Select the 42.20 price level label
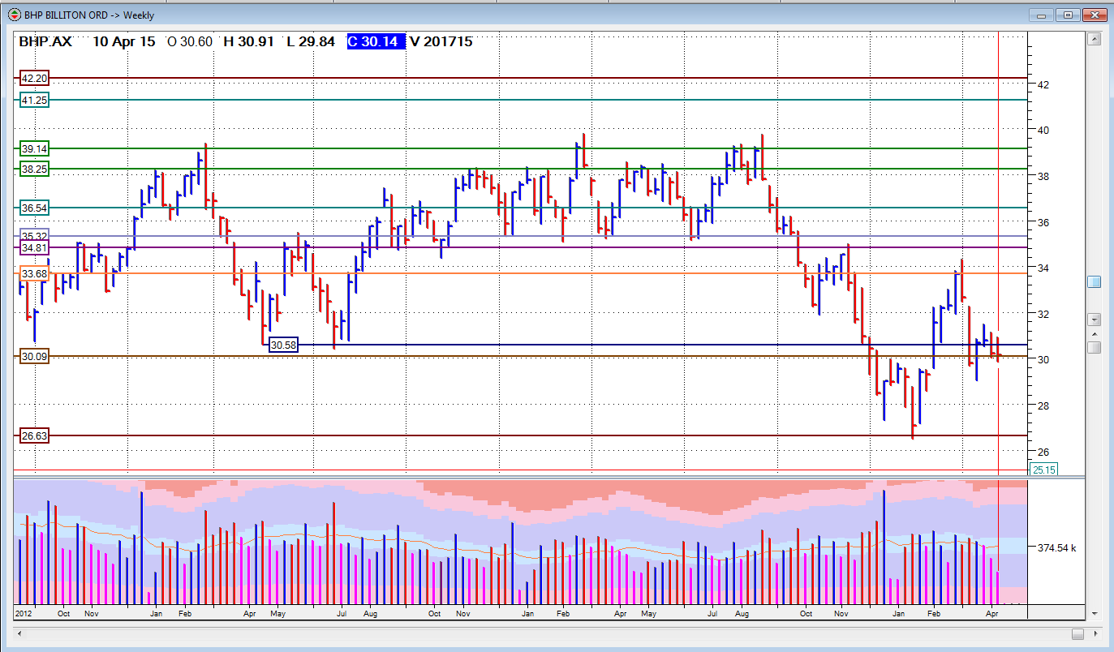The height and width of the screenshot is (652, 1114). pos(34,79)
